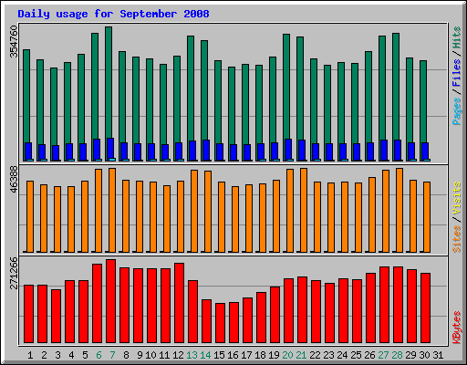The height and width of the screenshot is (365, 467).
Task: Click the orange visits bar for day 1
Action: point(30,216)
